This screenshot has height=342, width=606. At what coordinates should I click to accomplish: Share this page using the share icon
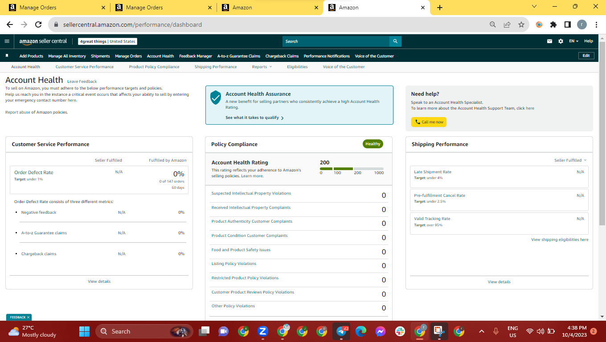pyautogui.click(x=507, y=24)
